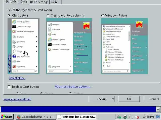
Task: Click the play button tray icon
Action: click(x=125, y=117)
